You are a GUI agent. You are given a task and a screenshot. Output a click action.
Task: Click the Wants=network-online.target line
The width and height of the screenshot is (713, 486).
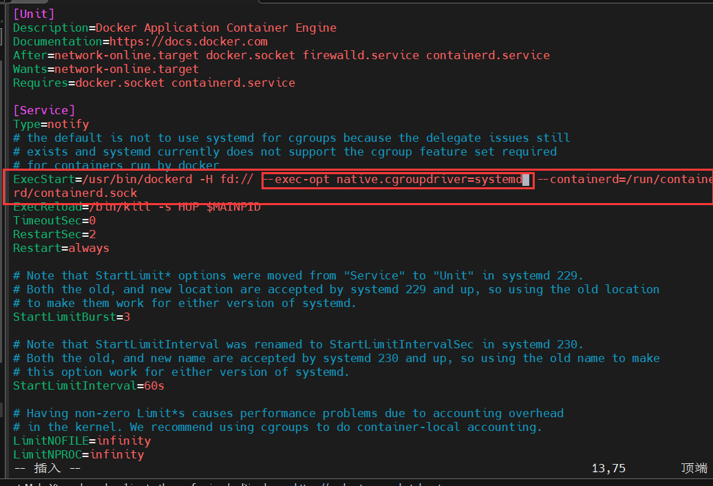[x=105, y=69]
